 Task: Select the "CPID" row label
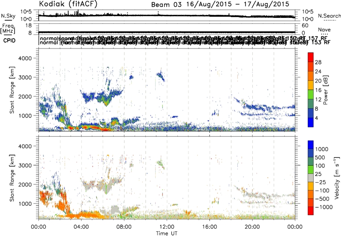pyautogui.click(x=9, y=40)
